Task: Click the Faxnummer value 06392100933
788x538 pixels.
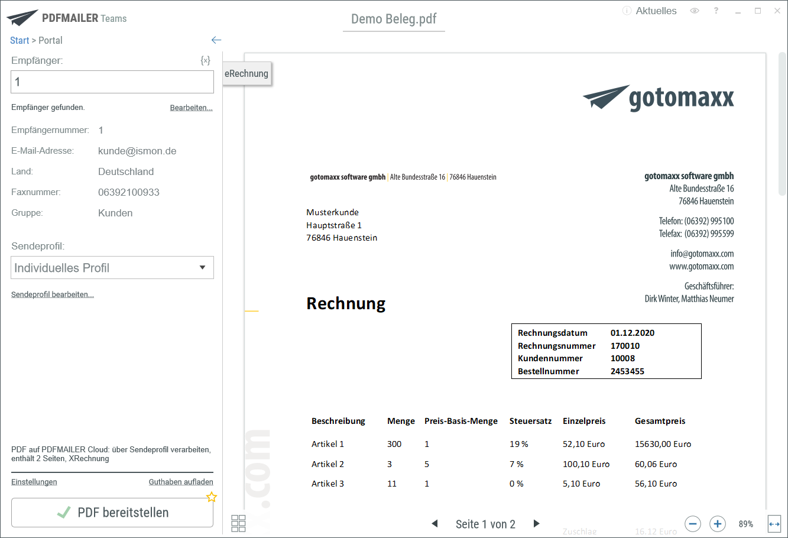Action: click(129, 192)
